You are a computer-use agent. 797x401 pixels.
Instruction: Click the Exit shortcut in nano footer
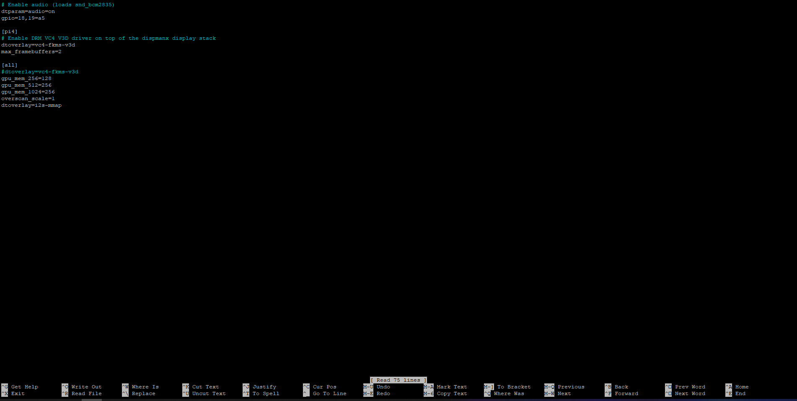coord(18,393)
